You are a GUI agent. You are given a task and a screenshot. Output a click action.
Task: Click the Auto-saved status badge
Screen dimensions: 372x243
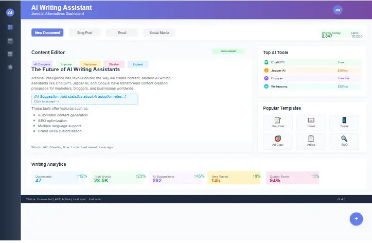[228, 51]
